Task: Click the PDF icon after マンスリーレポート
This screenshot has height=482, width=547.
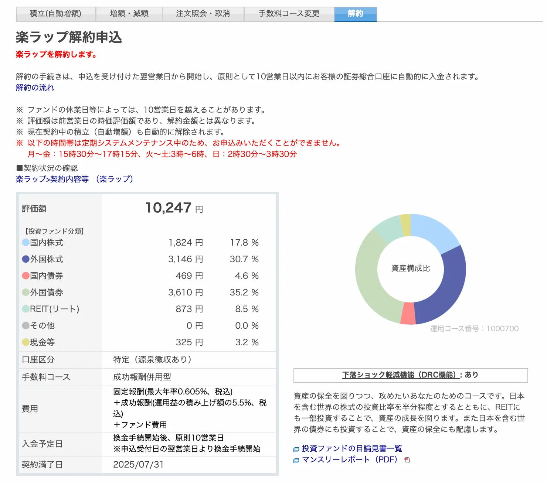Action: 407,460
